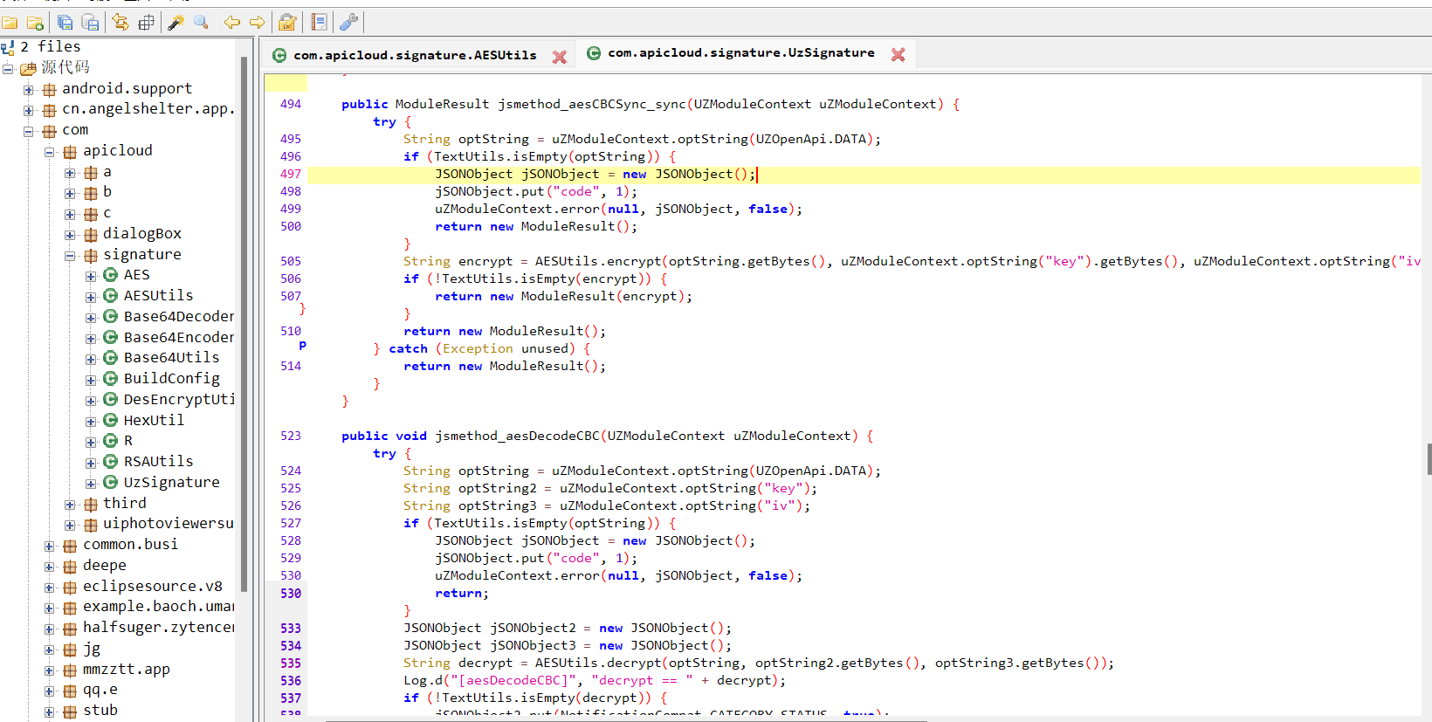Select Base64Encoder in the class tree
The height and width of the screenshot is (722, 1432).
179,337
